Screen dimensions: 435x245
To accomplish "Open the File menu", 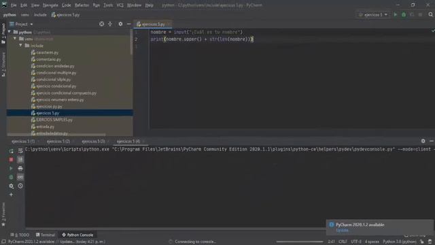I will (14, 5).
